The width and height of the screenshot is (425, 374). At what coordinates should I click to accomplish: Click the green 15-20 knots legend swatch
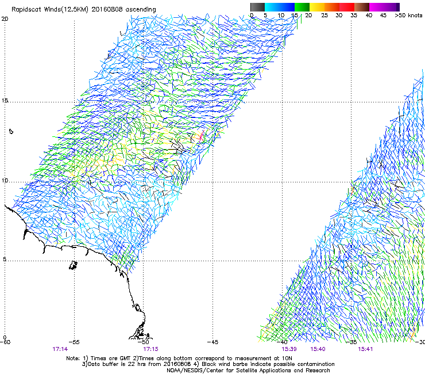[x=302, y=7]
